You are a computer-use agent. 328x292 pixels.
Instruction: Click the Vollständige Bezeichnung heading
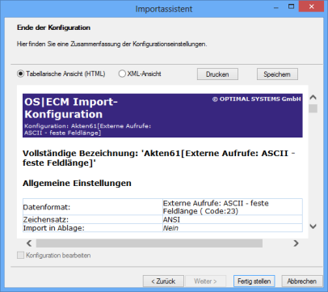pyautogui.click(x=158, y=158)
